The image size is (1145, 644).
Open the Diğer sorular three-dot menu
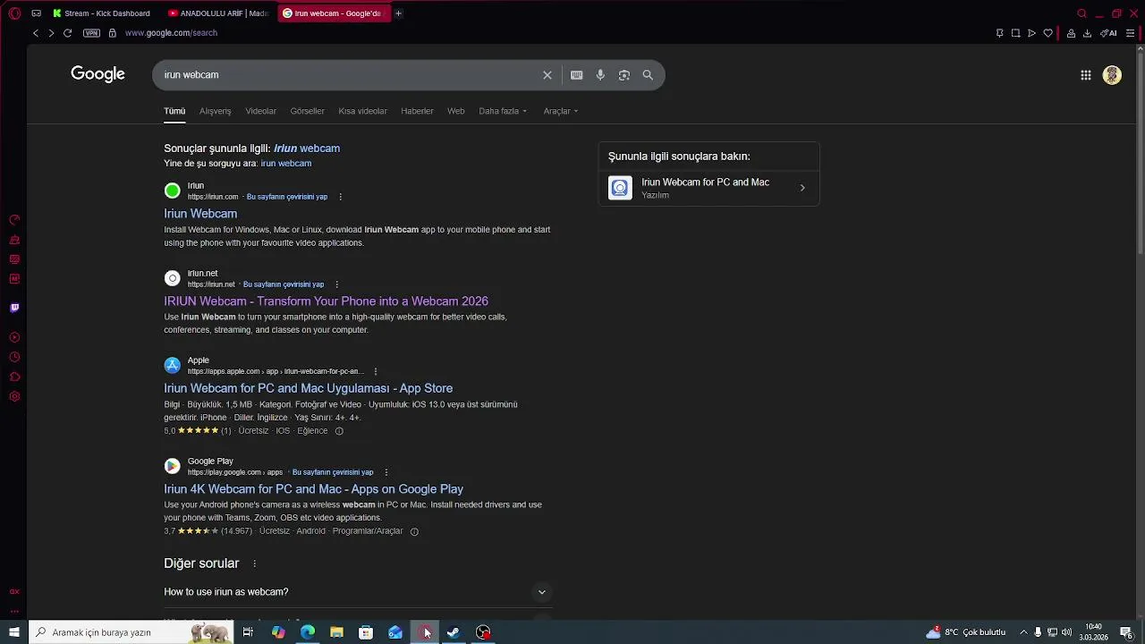pos(254,563)
